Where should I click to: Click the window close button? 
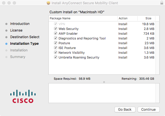pos(4,3)
